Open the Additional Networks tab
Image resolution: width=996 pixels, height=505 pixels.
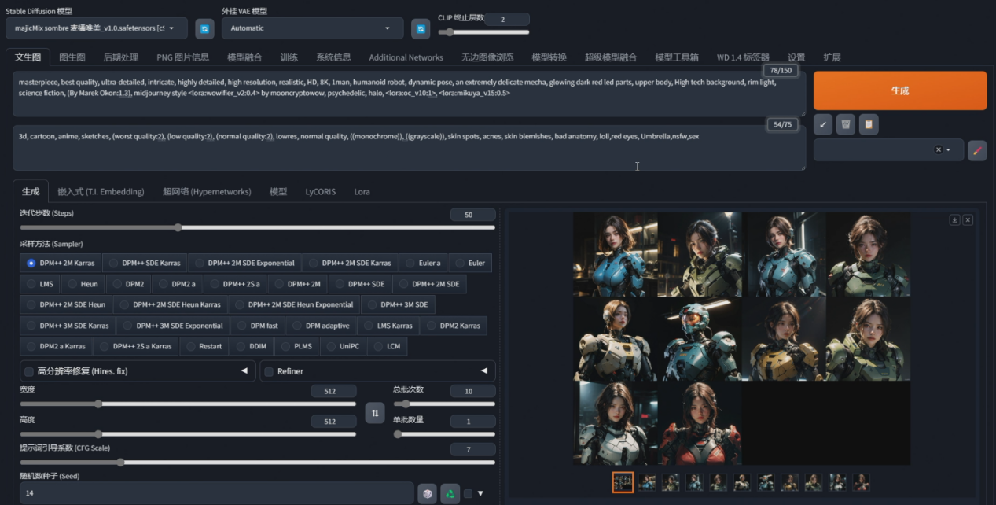tap(406, 57)
